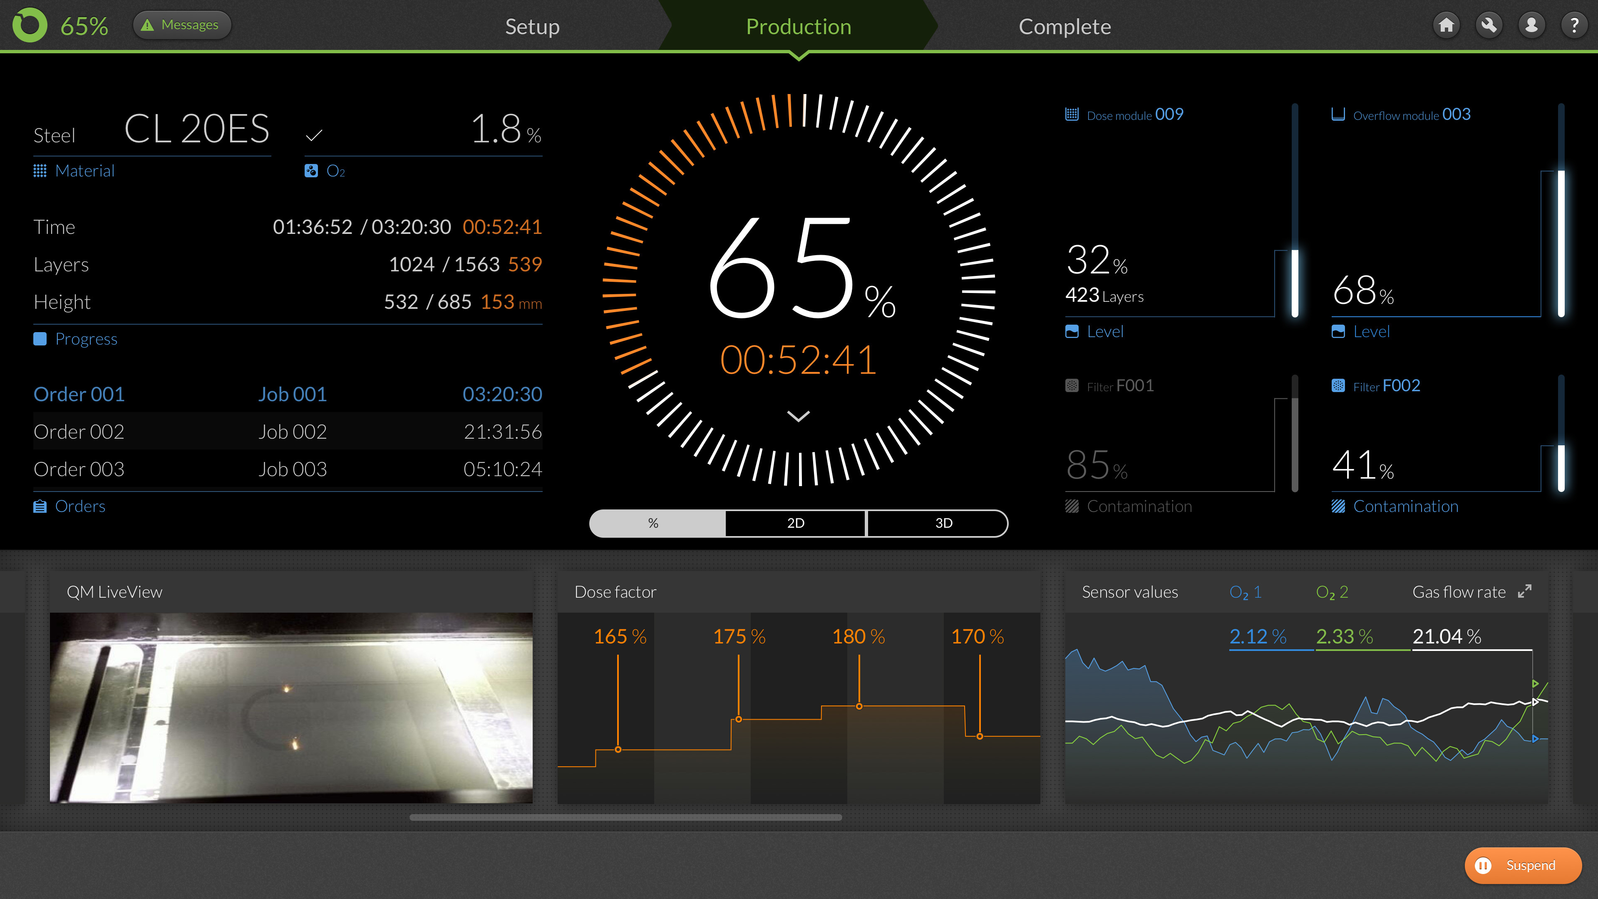Expand the Sensor values panel
The width and height of the screenshot is (1598, 899).
click(x=1524, y=591)
